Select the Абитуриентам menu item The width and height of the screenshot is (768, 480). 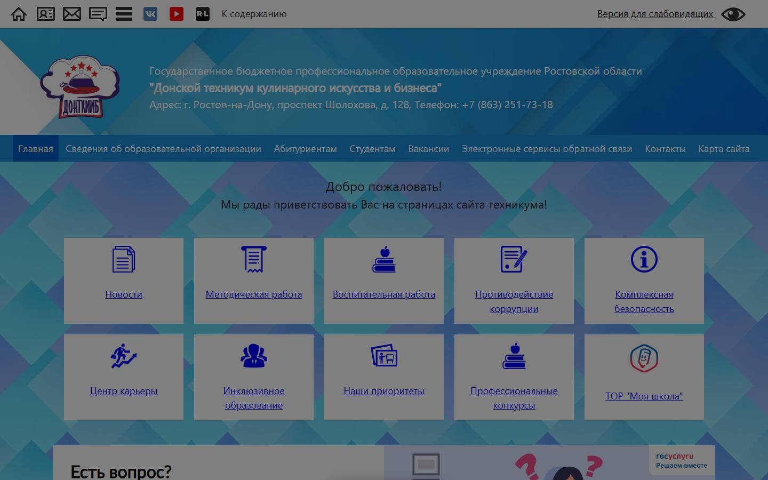point(306,149)
